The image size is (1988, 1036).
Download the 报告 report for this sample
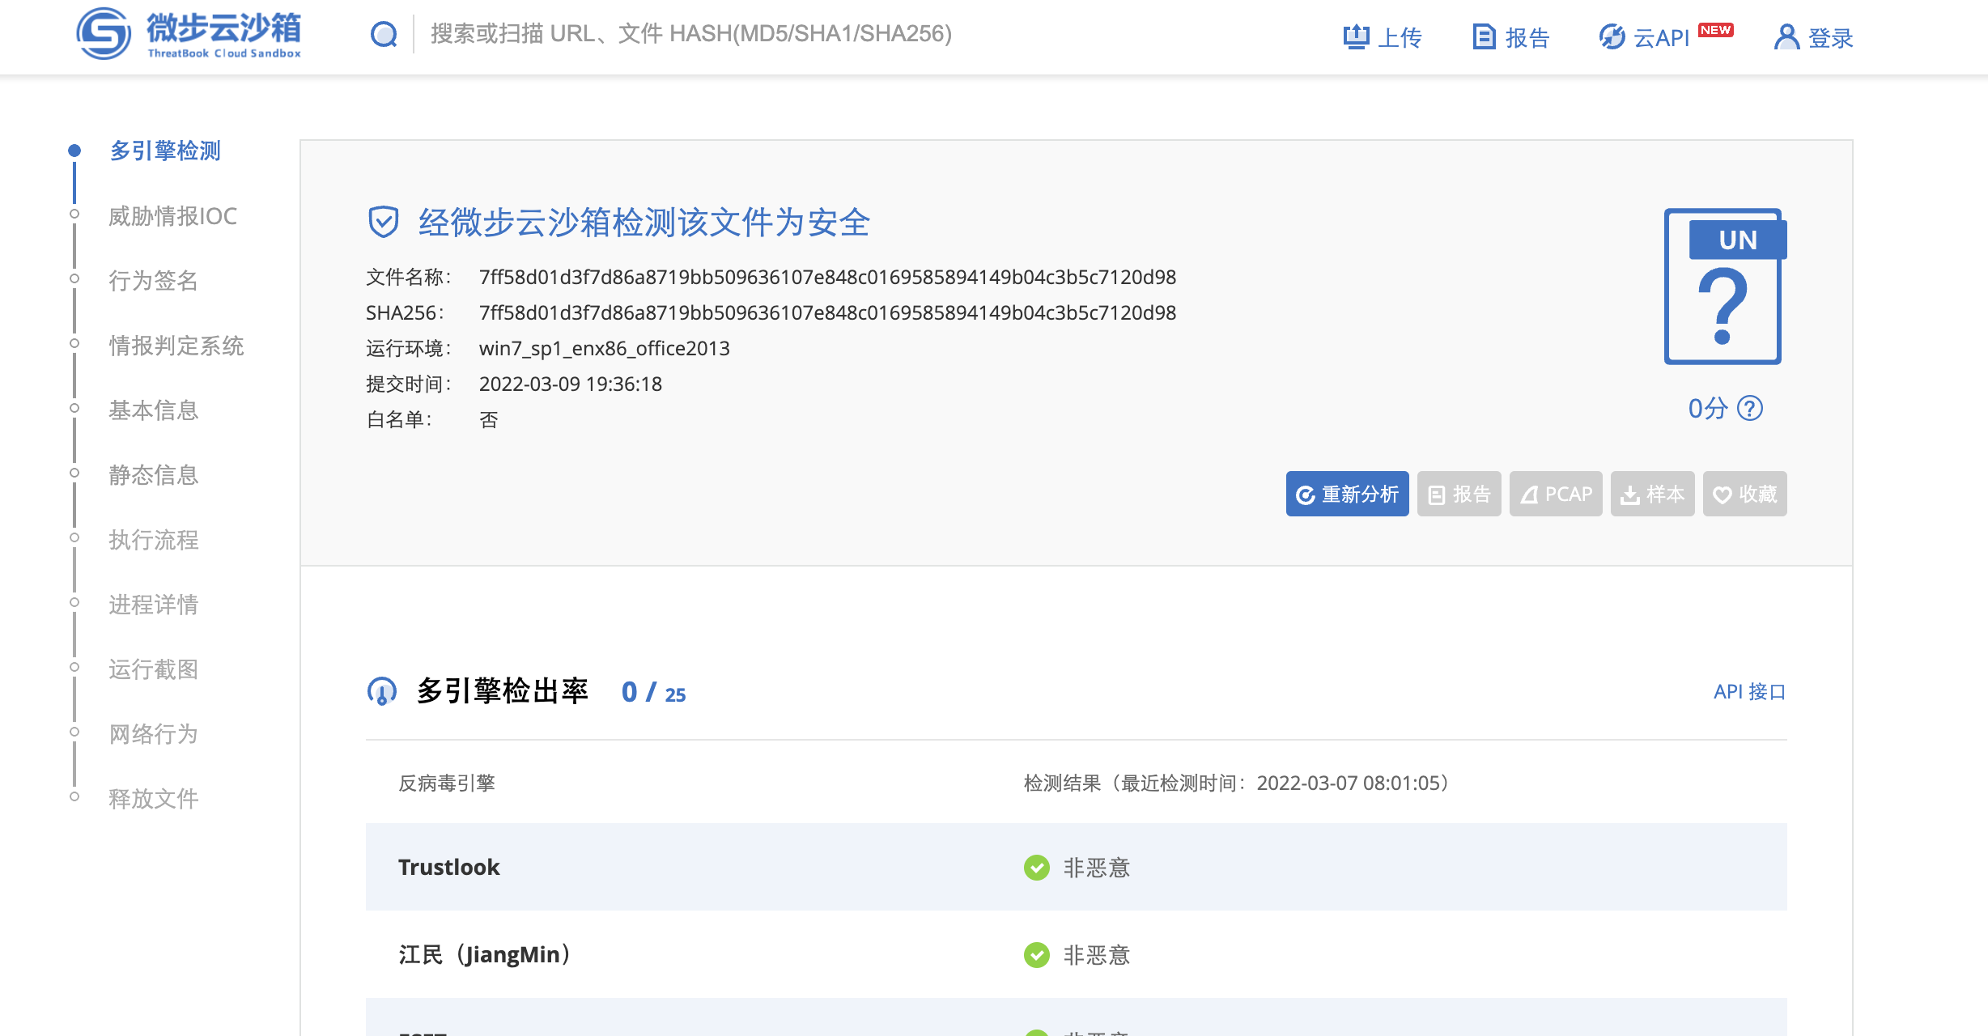point(1459,494)
